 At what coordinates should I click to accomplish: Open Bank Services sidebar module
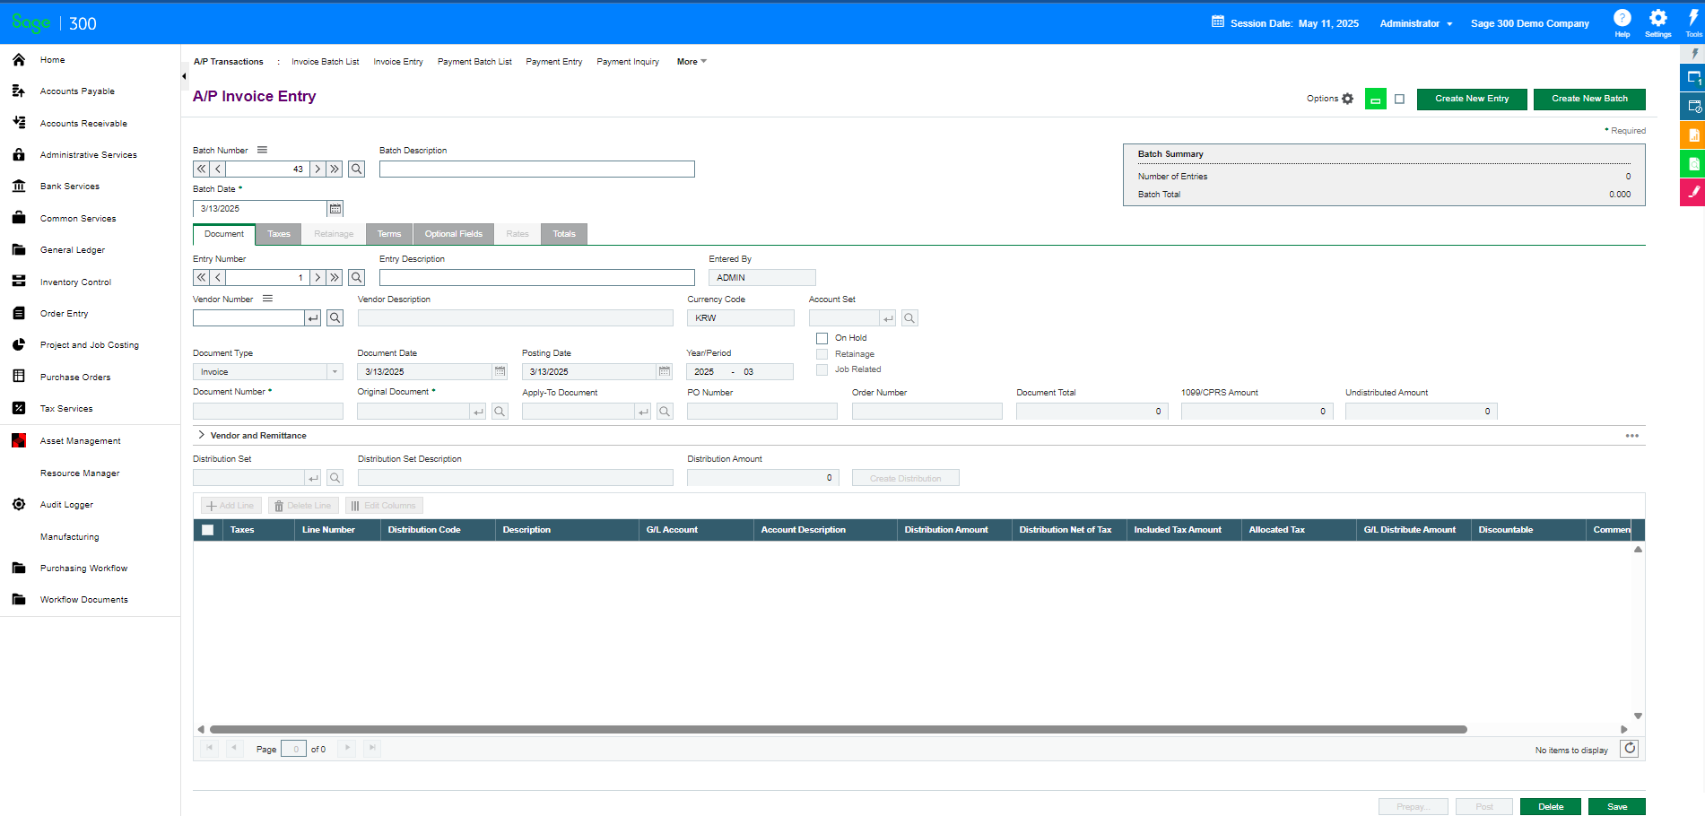click(x=70, y=187)
